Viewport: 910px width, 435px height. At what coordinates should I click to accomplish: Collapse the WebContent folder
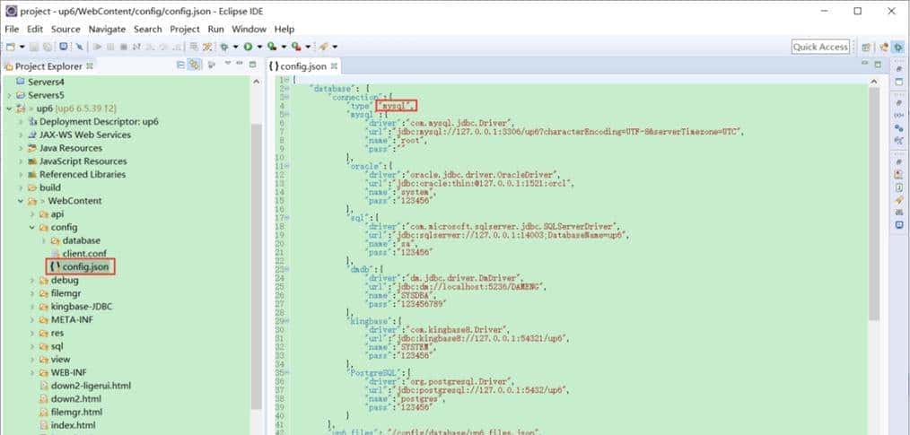click(x=22, y=201)
